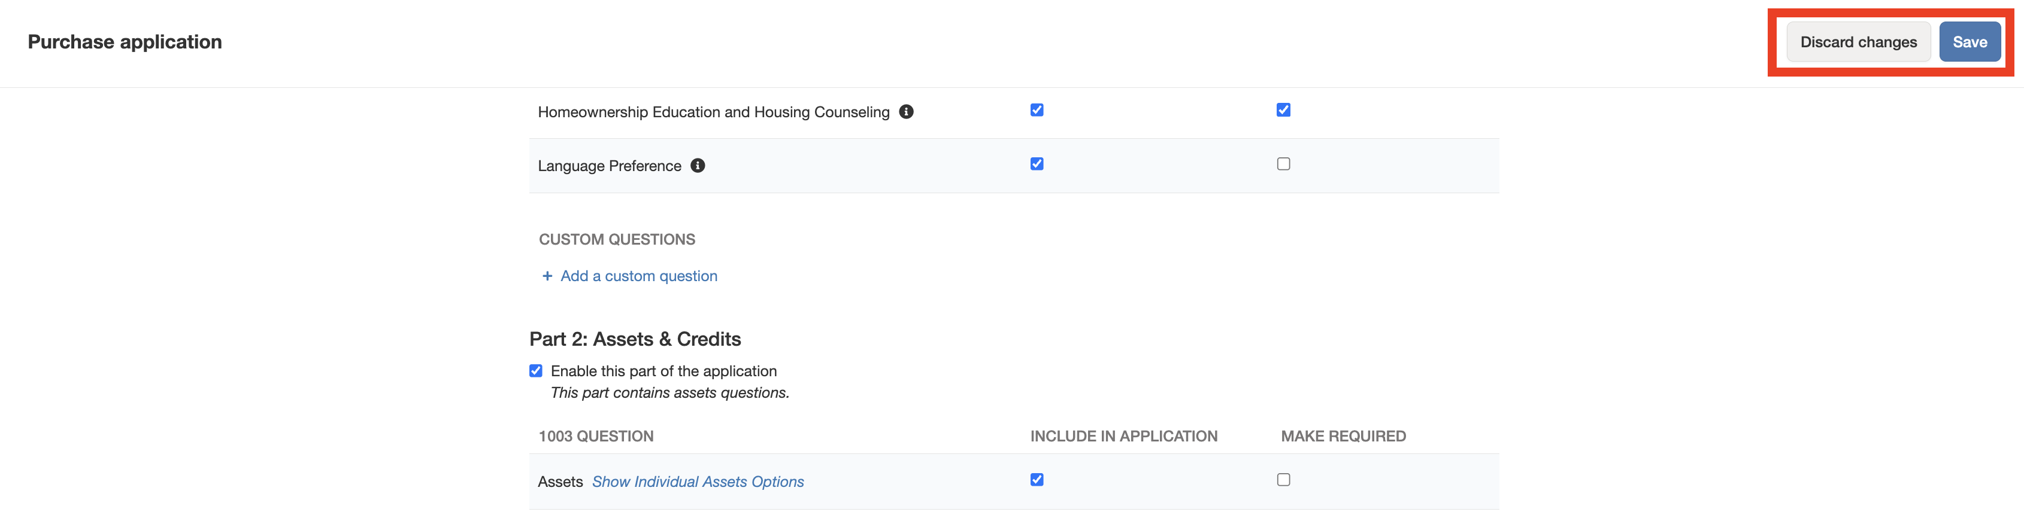Click Discard changes
The image size is (2024, 518).
[x=1858, y=42]
